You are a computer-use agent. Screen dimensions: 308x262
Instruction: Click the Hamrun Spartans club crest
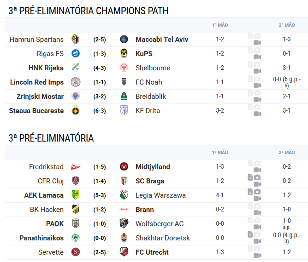(76, 39)
